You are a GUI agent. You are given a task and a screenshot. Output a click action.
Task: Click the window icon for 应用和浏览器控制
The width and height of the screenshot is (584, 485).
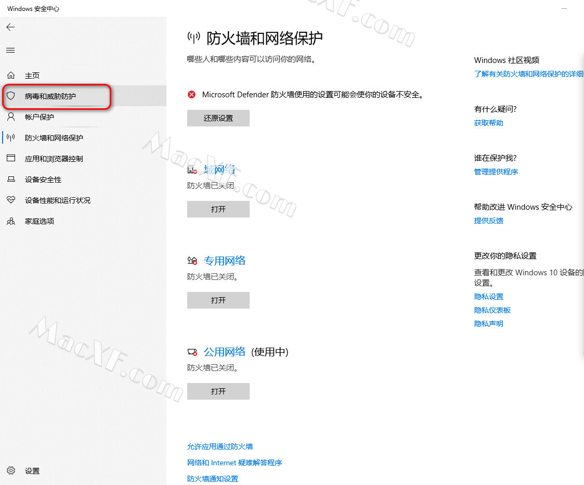11,158
